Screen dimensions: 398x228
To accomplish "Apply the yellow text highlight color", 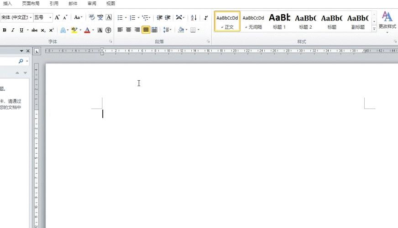I will [x=74, y=30].
